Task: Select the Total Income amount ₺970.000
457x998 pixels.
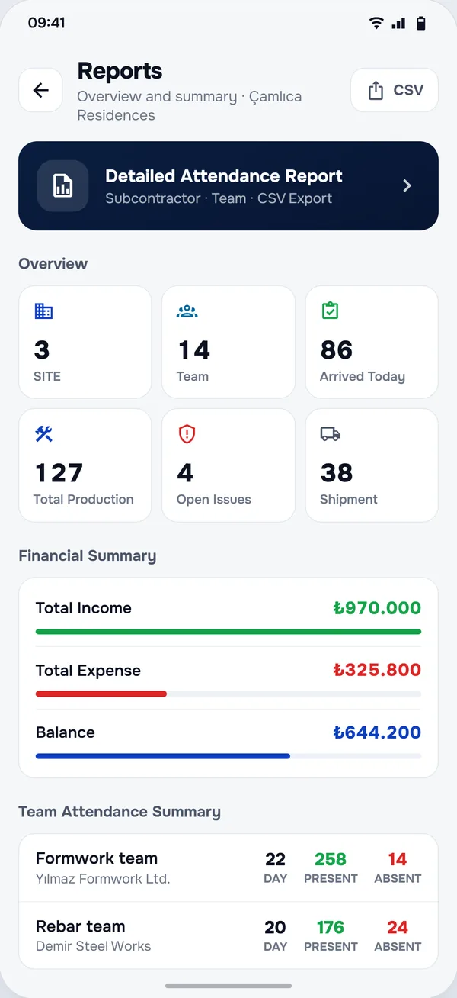Action: point(377,608)
